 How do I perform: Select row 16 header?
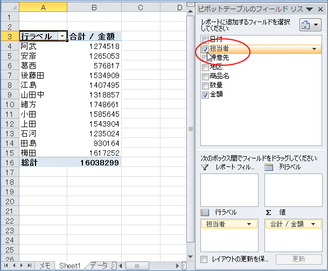tap(10, 163)
